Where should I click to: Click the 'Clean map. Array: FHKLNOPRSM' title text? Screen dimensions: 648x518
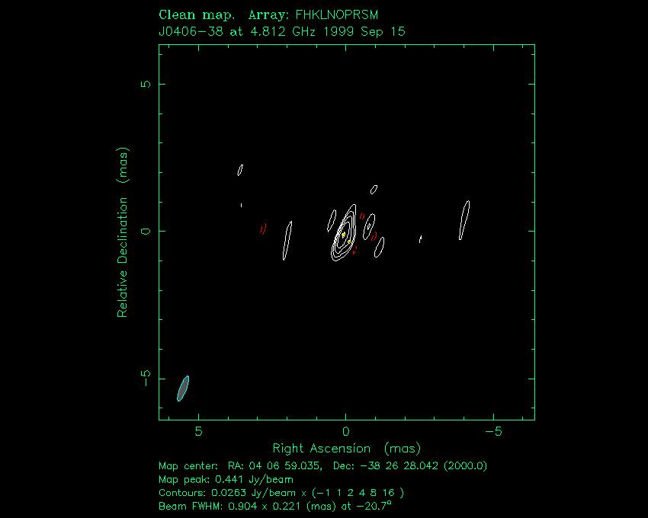pos(268,15)
